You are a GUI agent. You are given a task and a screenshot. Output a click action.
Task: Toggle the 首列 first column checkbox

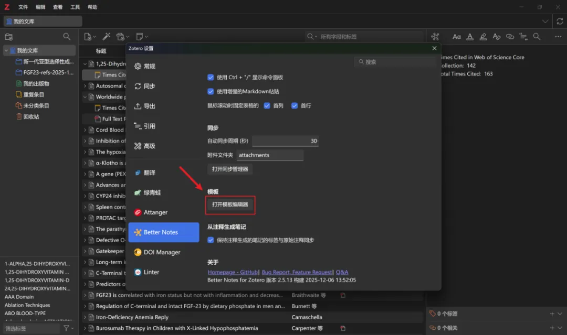point(267,105)
